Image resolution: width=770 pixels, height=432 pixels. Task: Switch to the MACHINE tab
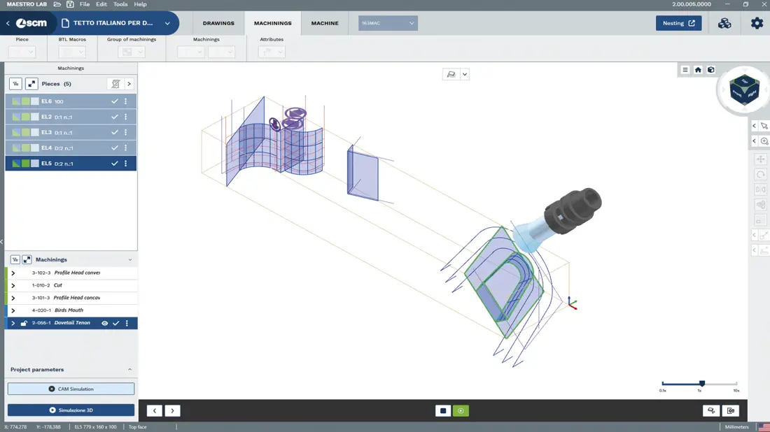(x=325, y=23)
